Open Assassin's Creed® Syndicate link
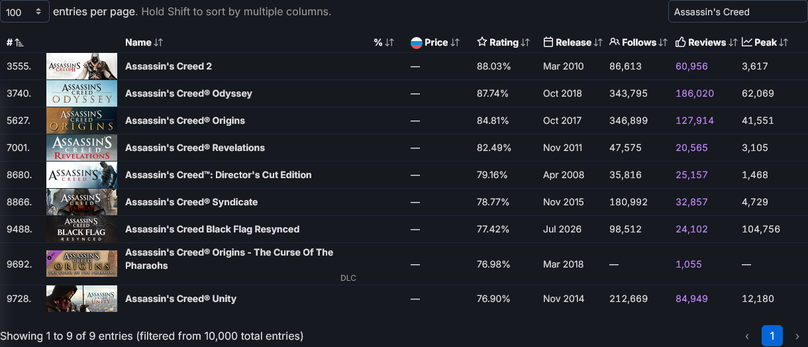The image size is (808, 347). [191, 202]
